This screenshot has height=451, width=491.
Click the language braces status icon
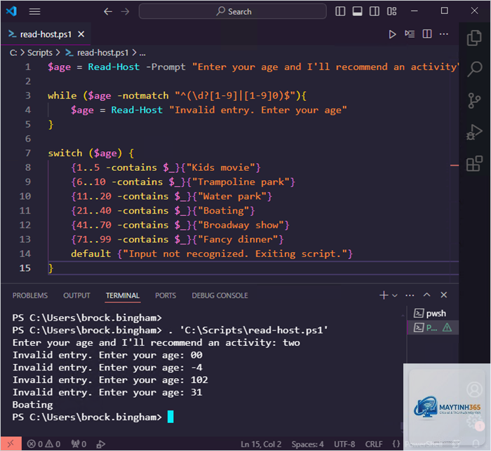tap(396, 444)
